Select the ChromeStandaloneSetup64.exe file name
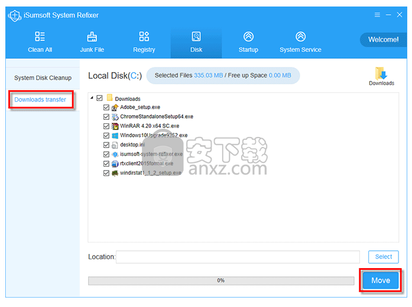Image resolution: width=412 pixels, height=307 pixels. 157,116
